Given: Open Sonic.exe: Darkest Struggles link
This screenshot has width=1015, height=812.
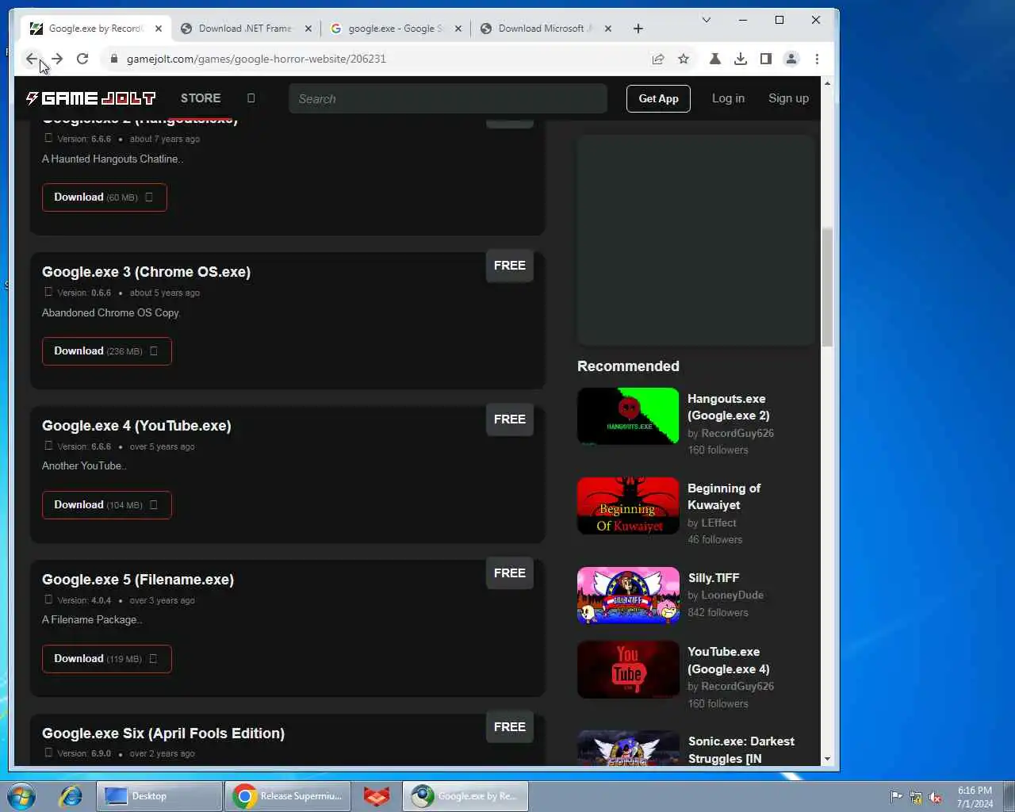Looking at the screenshot, I should 741,750.
